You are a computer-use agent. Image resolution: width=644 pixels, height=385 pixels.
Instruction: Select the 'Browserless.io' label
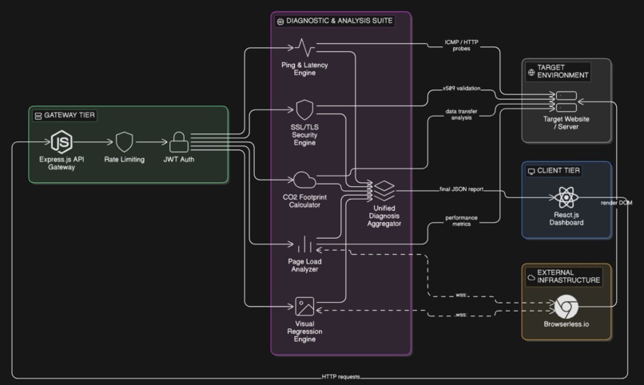tap(566, 324)
